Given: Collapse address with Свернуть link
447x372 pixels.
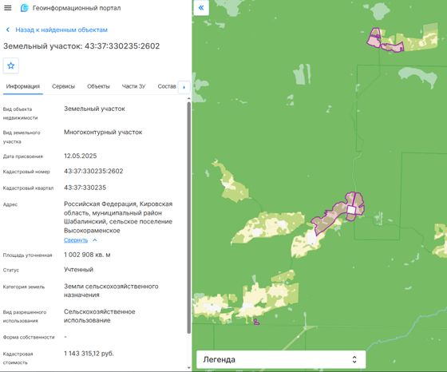Looking at the screenshot, I should [76, 240].
